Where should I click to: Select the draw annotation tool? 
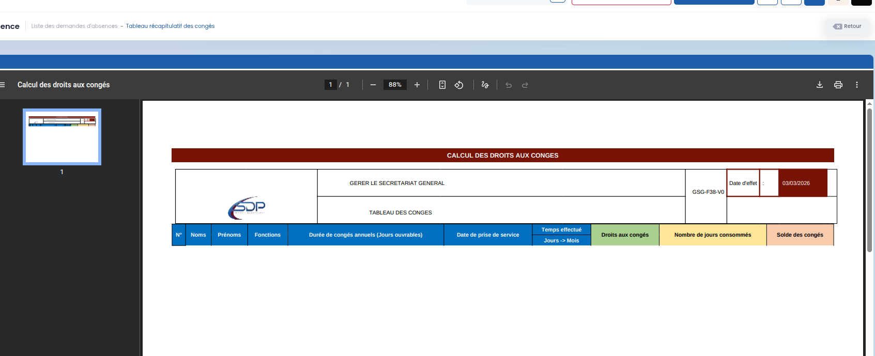point(485,85)
